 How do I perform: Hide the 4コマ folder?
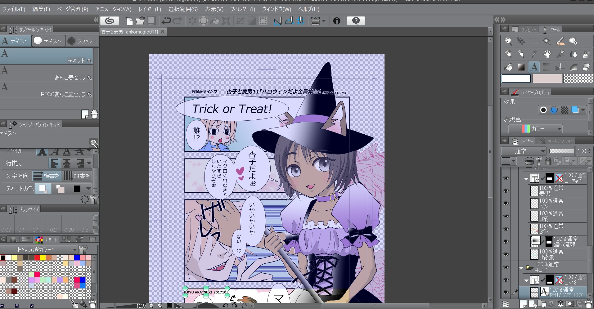[506, 267]
